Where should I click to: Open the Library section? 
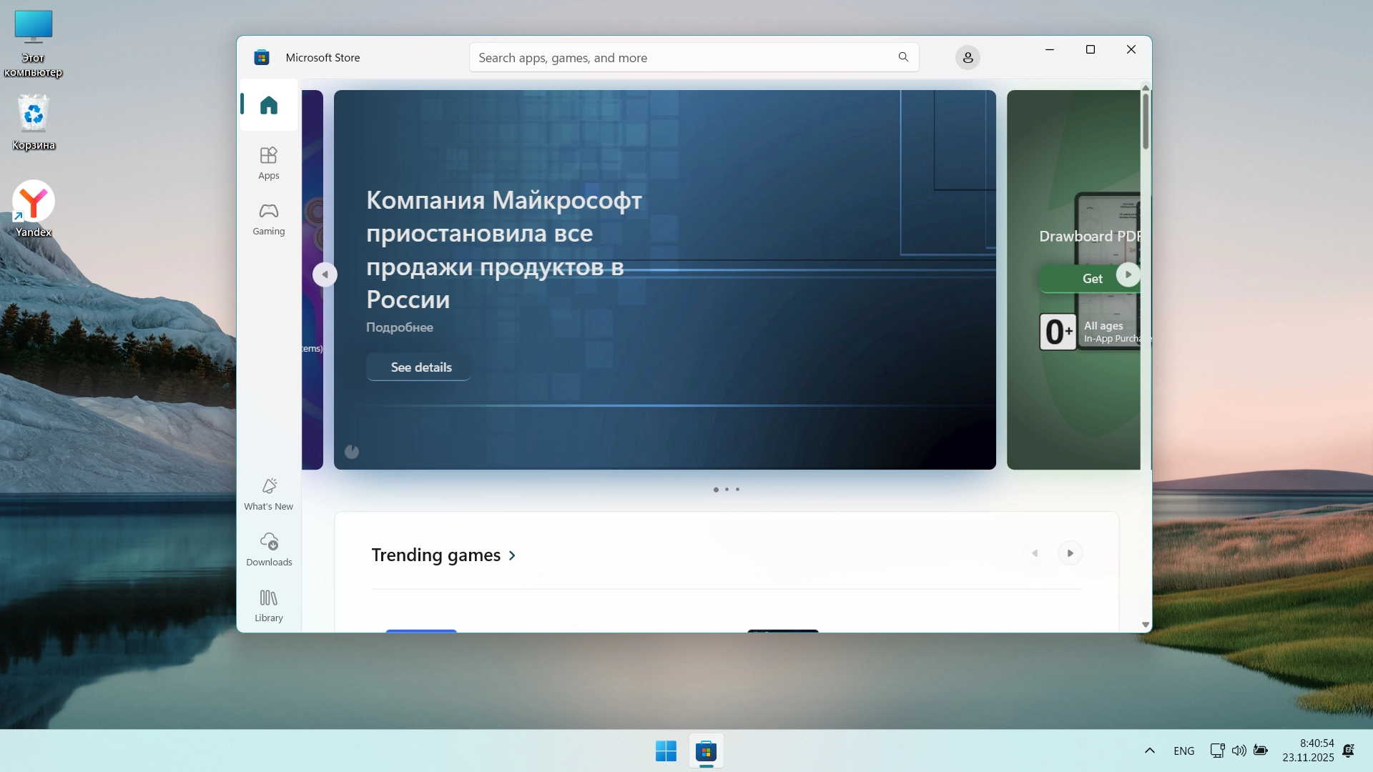(x=268, y=605)
